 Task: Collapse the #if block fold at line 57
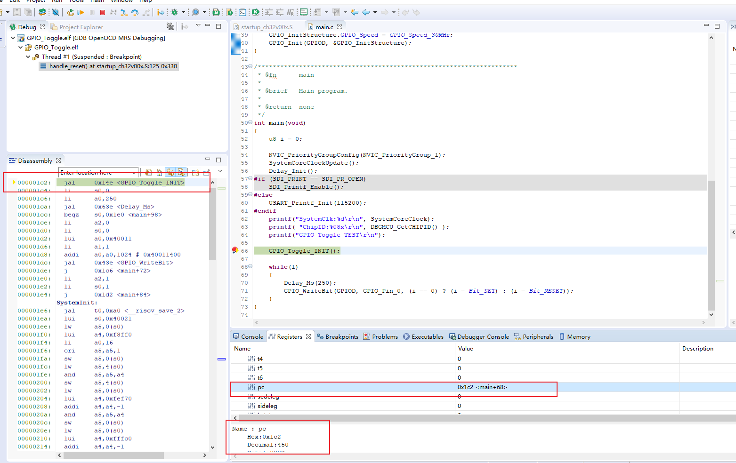(250, 178)
